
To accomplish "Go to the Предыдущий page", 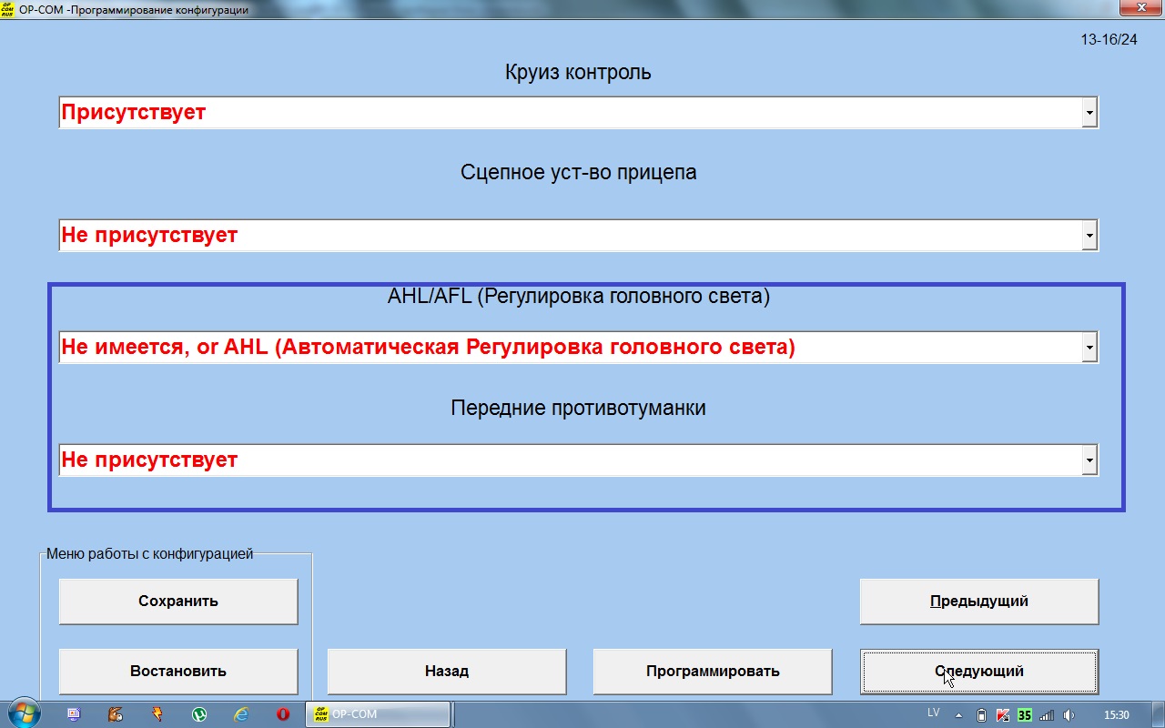I will [979, 602].
